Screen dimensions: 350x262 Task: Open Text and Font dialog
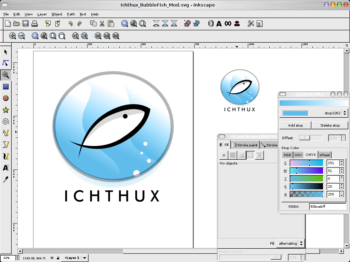(219, 24)
